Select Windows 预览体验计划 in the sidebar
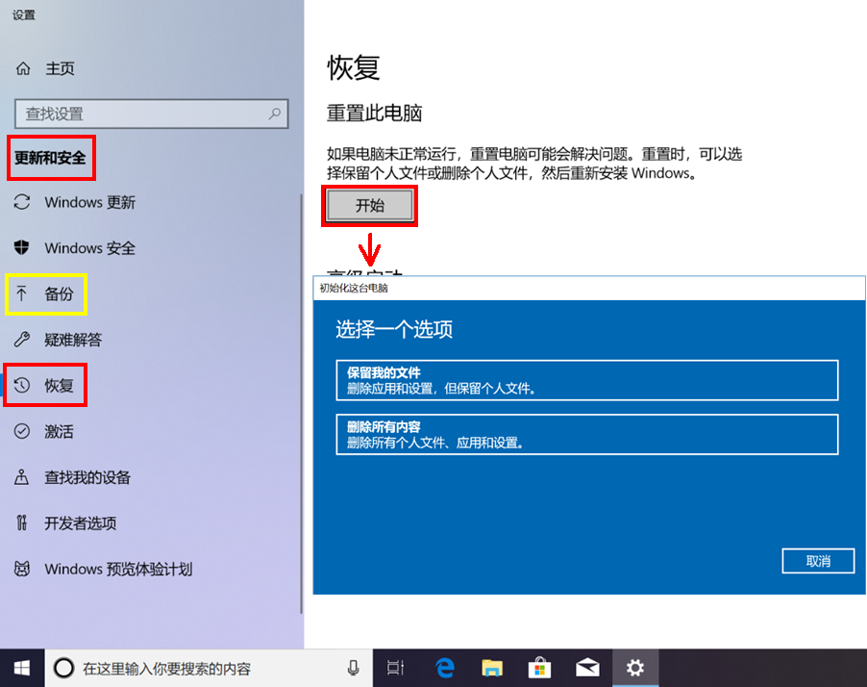This screenshot has height=687, width=867. [118, 569]
